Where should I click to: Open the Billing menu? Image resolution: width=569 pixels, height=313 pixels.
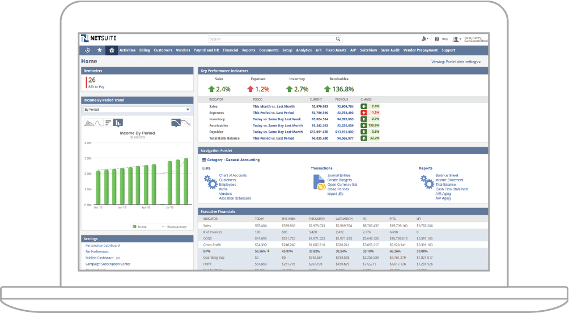click(145, 50)
